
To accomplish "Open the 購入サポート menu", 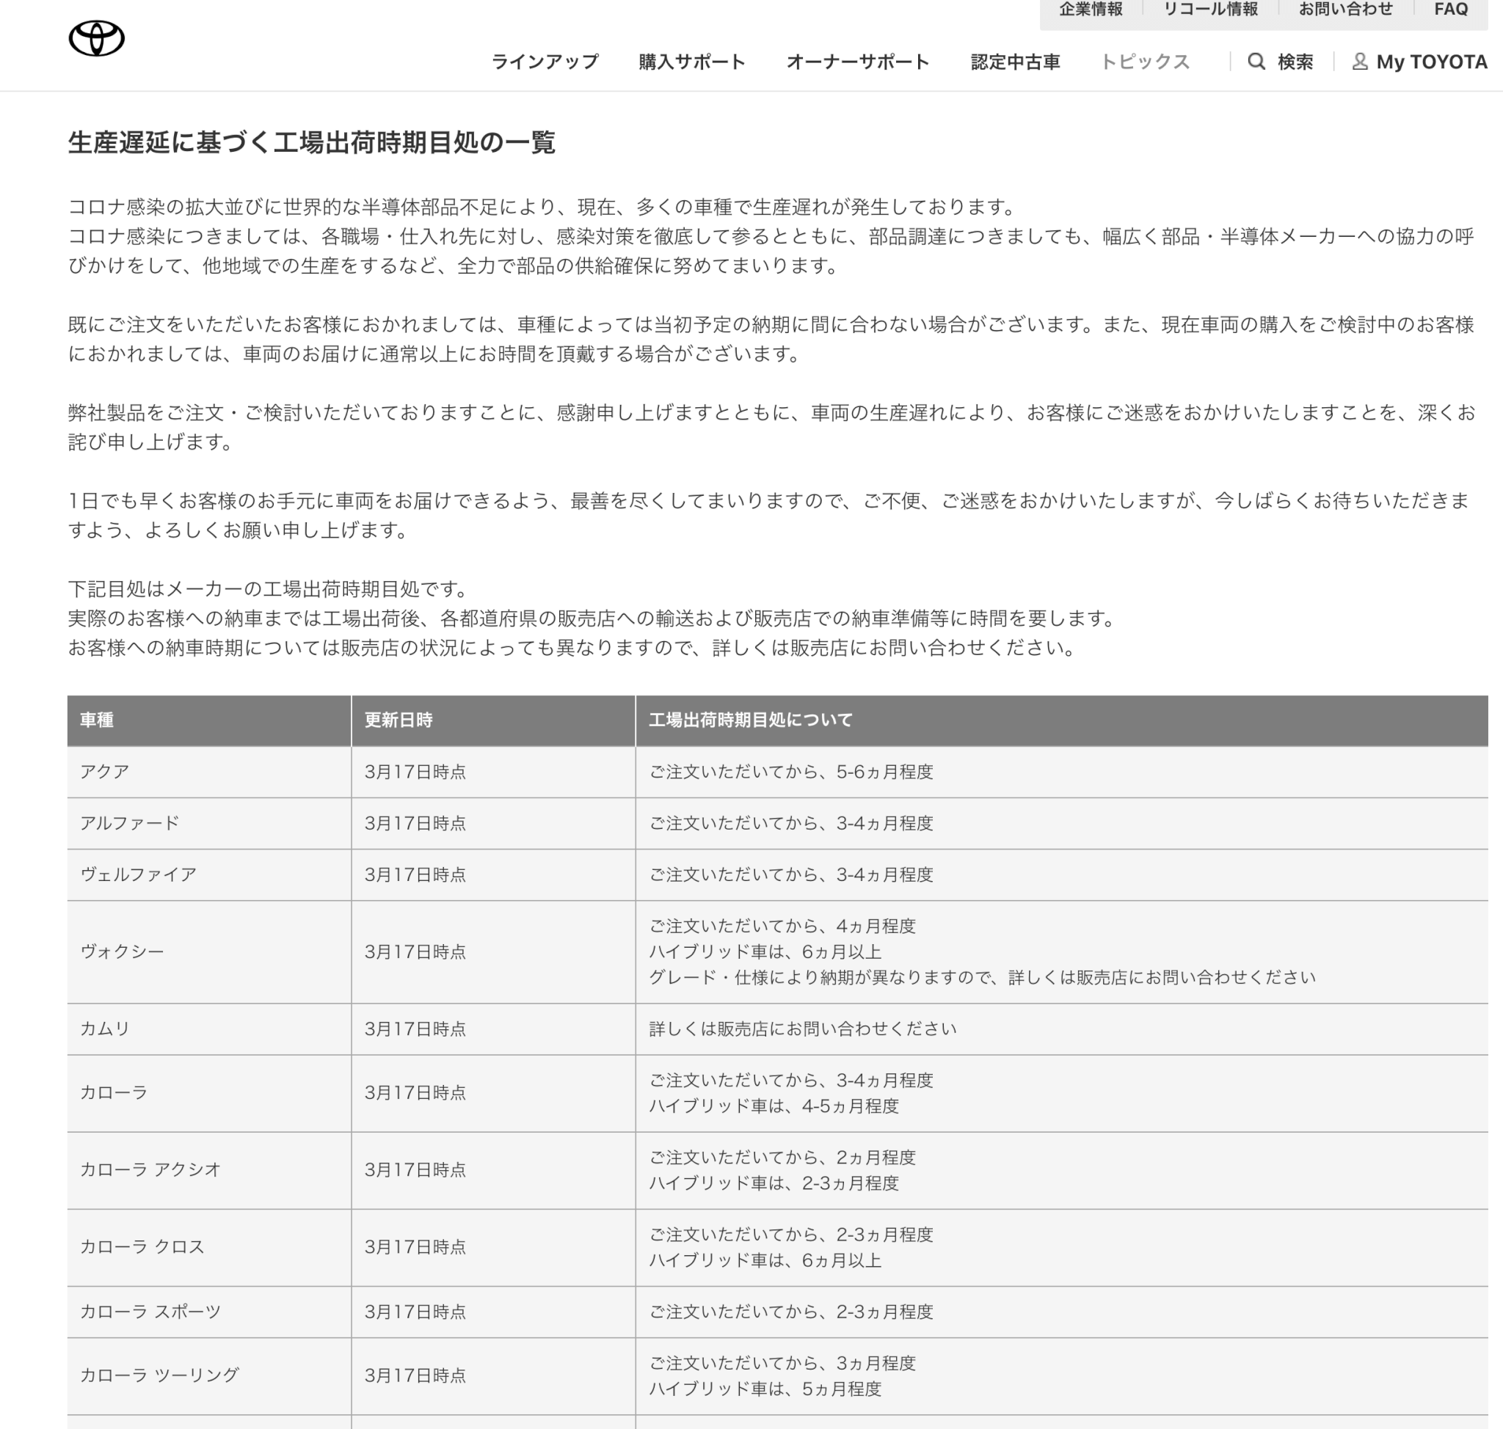I will [692, 62].
